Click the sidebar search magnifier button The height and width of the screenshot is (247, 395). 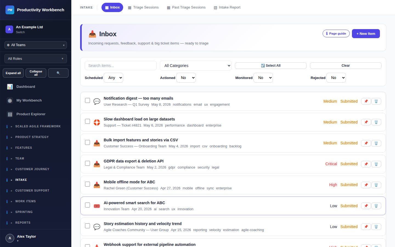(58, 73)
